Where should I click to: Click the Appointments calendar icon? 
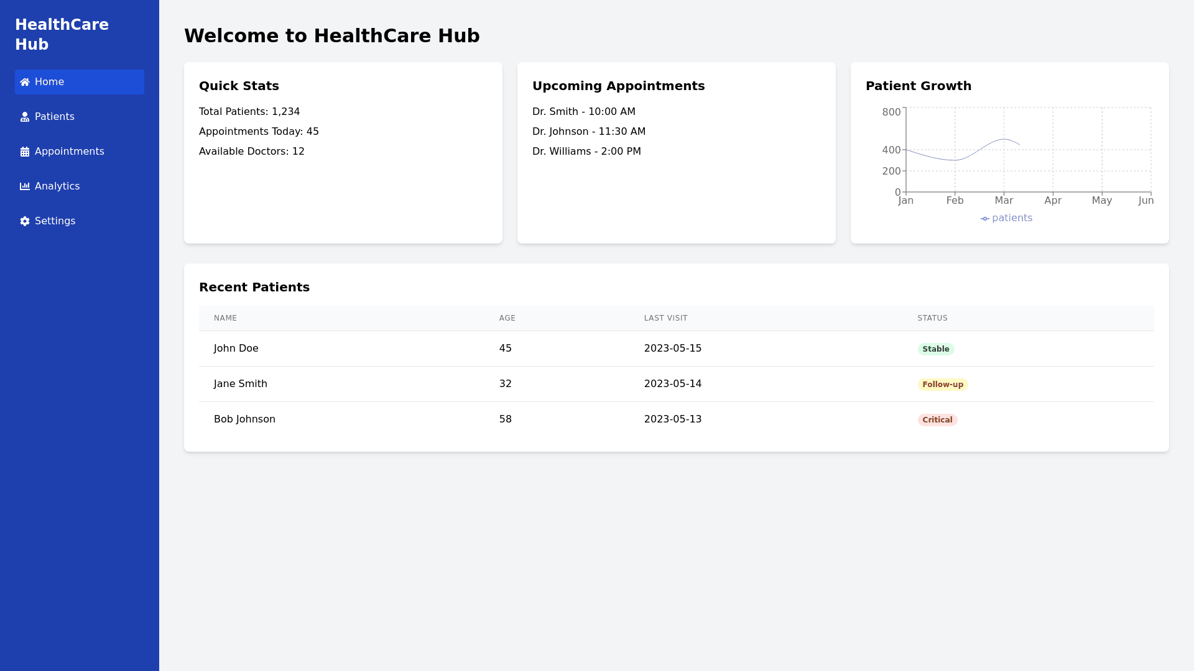click(x=25, y=152)
